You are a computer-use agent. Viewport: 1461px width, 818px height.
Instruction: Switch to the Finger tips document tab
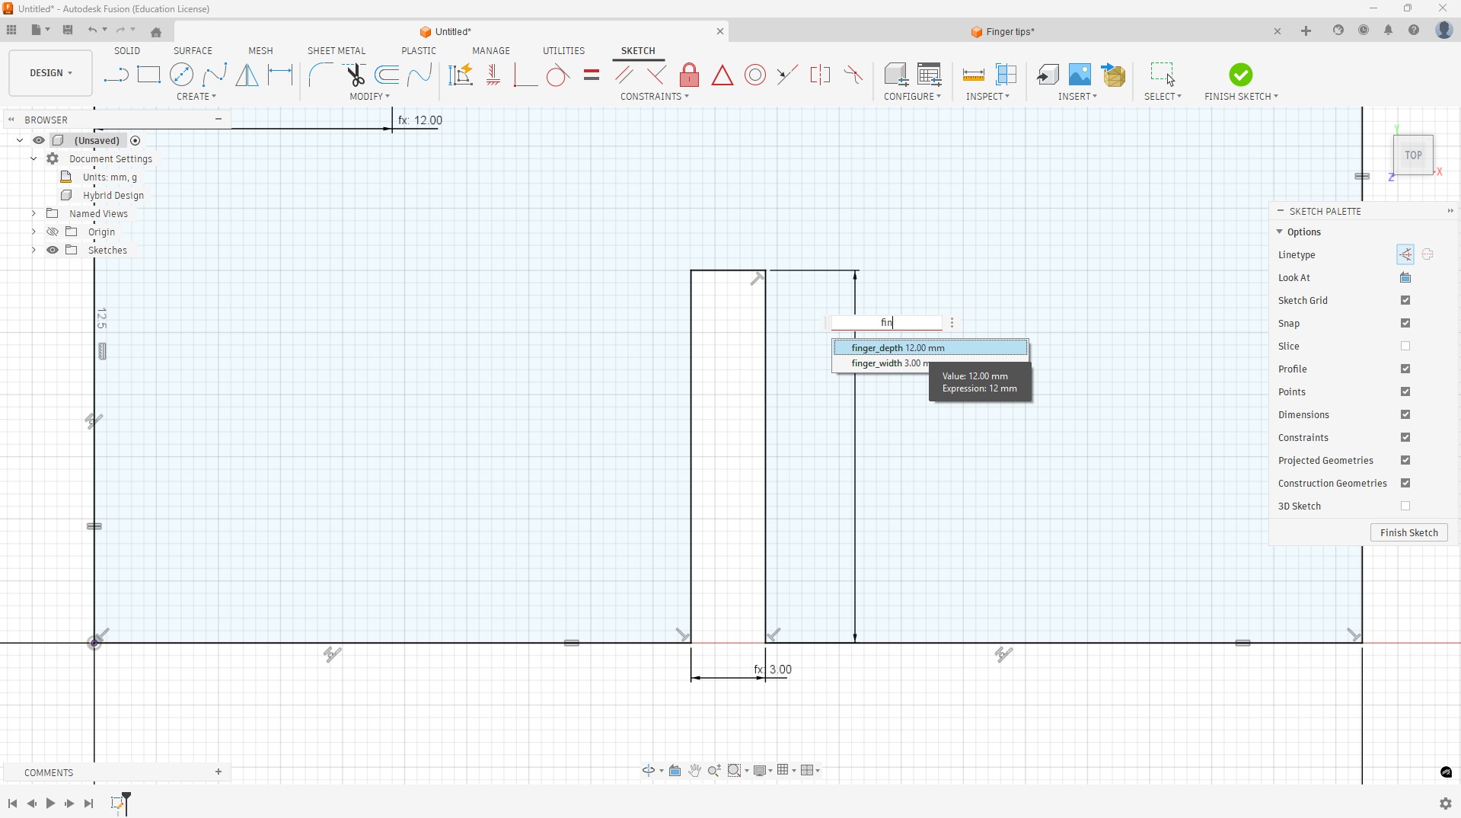[1003, 32]
